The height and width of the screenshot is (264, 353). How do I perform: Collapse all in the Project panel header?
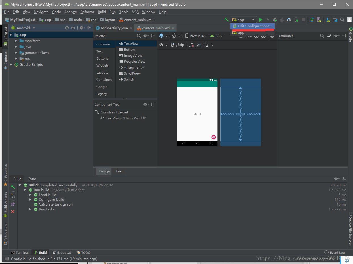pyautogui.click(x=73, y=28)
